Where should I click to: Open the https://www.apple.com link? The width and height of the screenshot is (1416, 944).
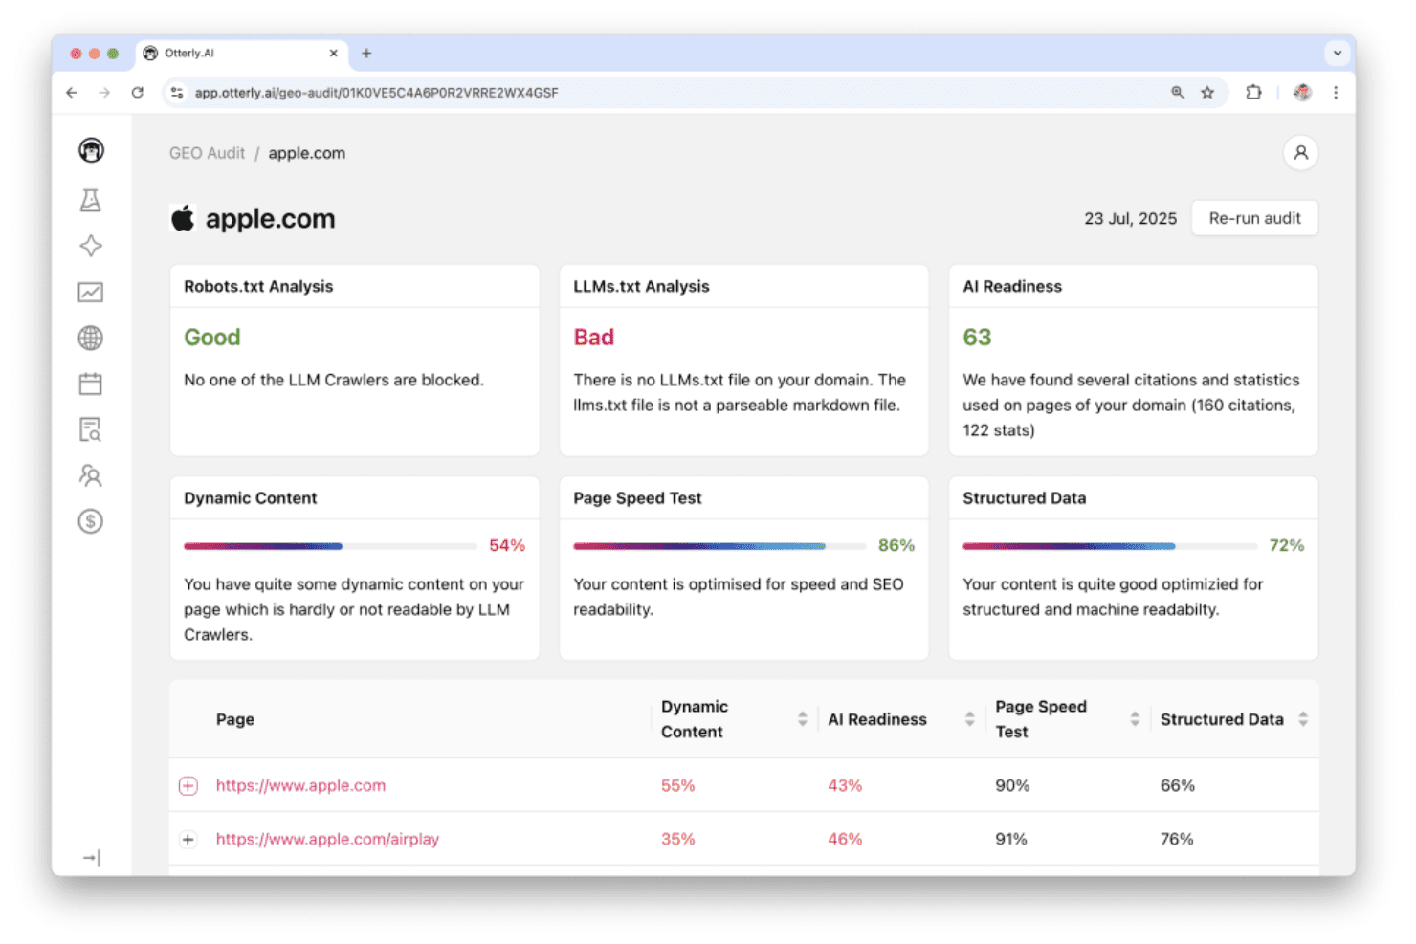tap(300, 786)
